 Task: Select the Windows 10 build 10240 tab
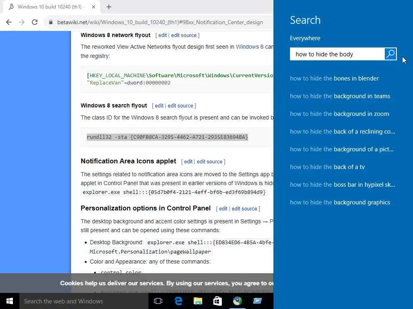click(51, 7)
